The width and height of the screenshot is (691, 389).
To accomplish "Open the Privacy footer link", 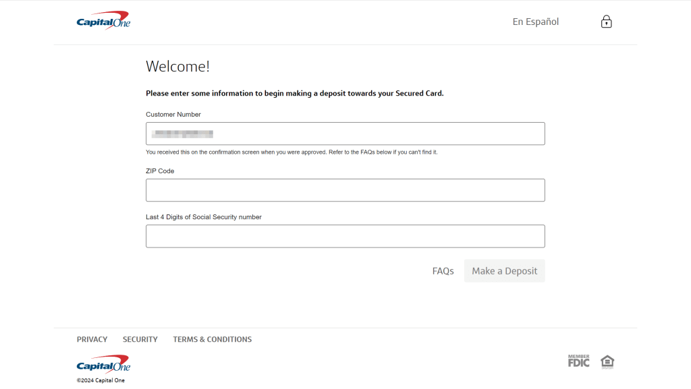I will pos(92,339).
